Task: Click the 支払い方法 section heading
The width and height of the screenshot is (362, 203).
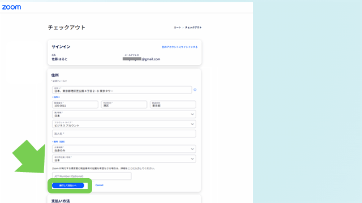Action: click(x=61, y=201)
